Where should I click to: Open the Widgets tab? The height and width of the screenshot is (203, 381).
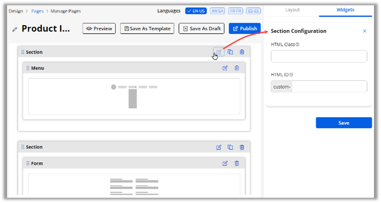[x=345, y=10]
